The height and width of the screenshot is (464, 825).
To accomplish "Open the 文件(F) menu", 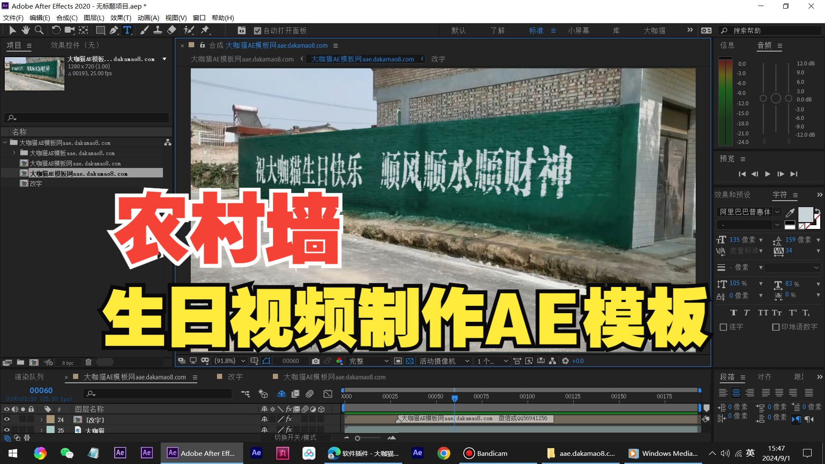I will [x=13, y=18].
